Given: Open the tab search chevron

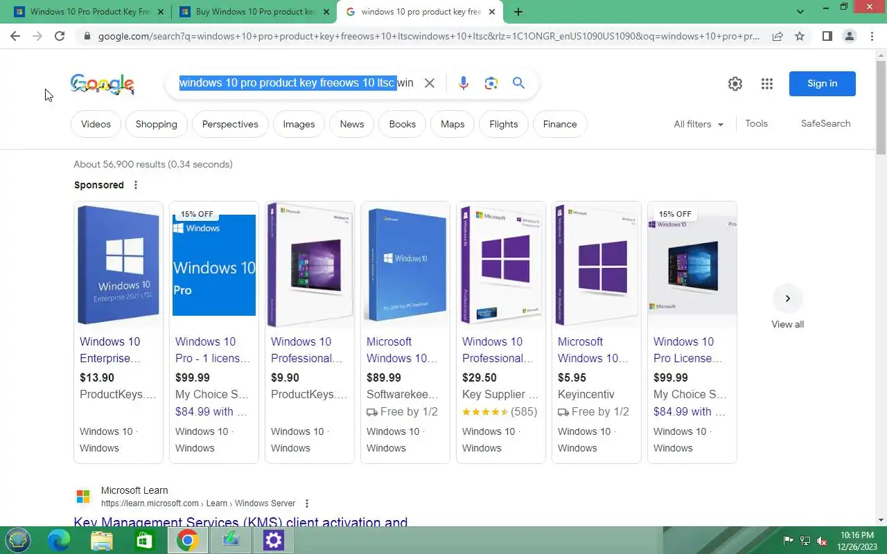Looking at the screenshot, I should [800, 12].
